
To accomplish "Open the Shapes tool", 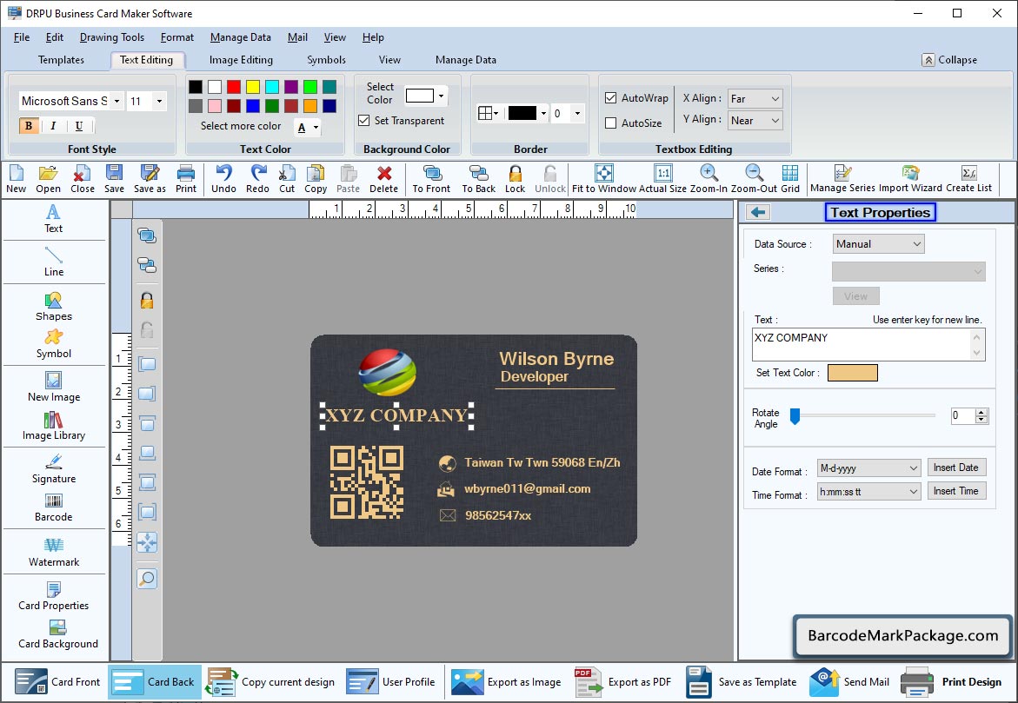I will tap(54, 307).
